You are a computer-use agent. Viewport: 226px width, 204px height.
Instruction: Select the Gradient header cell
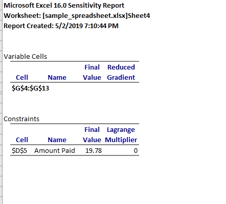click(x=121, y=78)
